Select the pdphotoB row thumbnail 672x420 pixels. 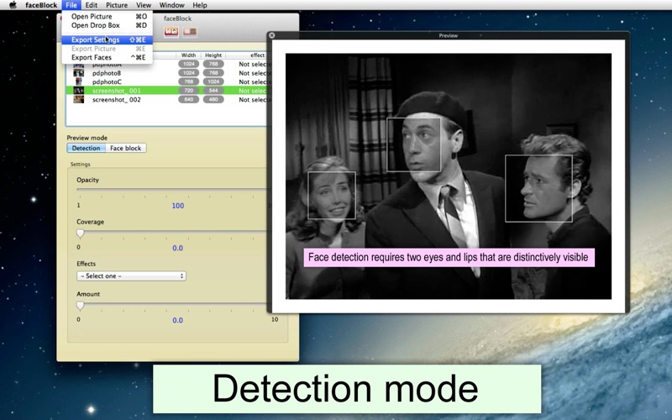point(78,73)
